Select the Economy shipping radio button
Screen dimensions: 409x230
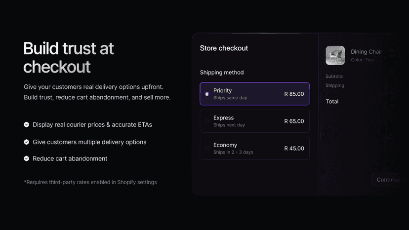tap(207, 149)
